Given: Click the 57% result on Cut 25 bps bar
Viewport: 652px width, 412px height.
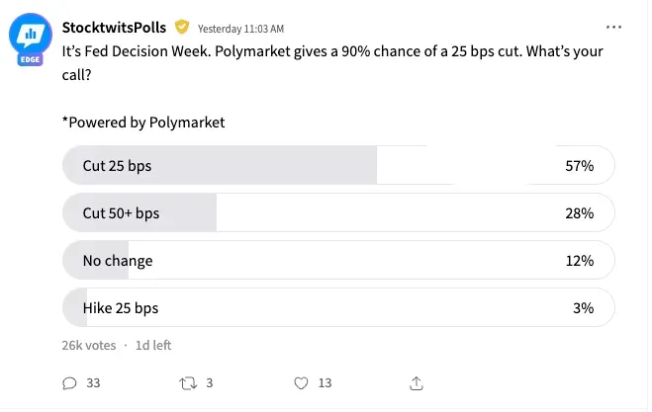Looking at the screenshot, I should point(579,166).
